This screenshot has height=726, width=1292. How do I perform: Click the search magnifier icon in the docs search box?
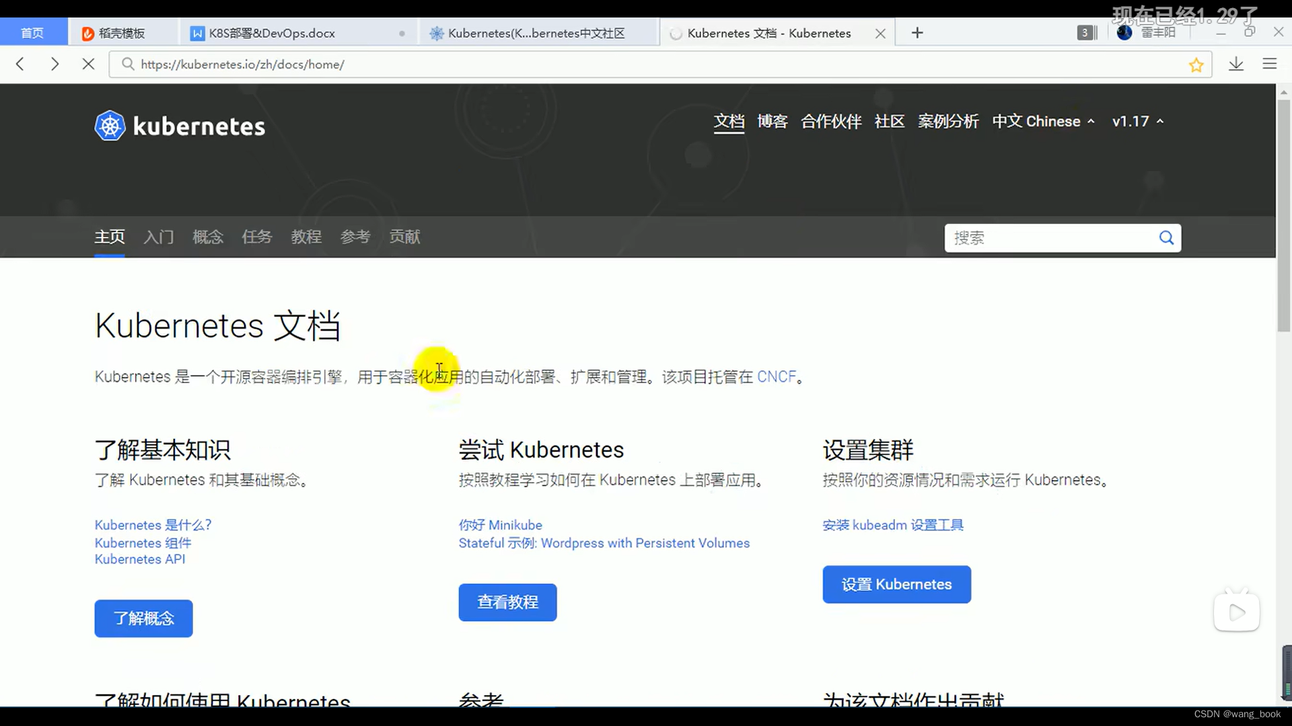(1166, 237)
